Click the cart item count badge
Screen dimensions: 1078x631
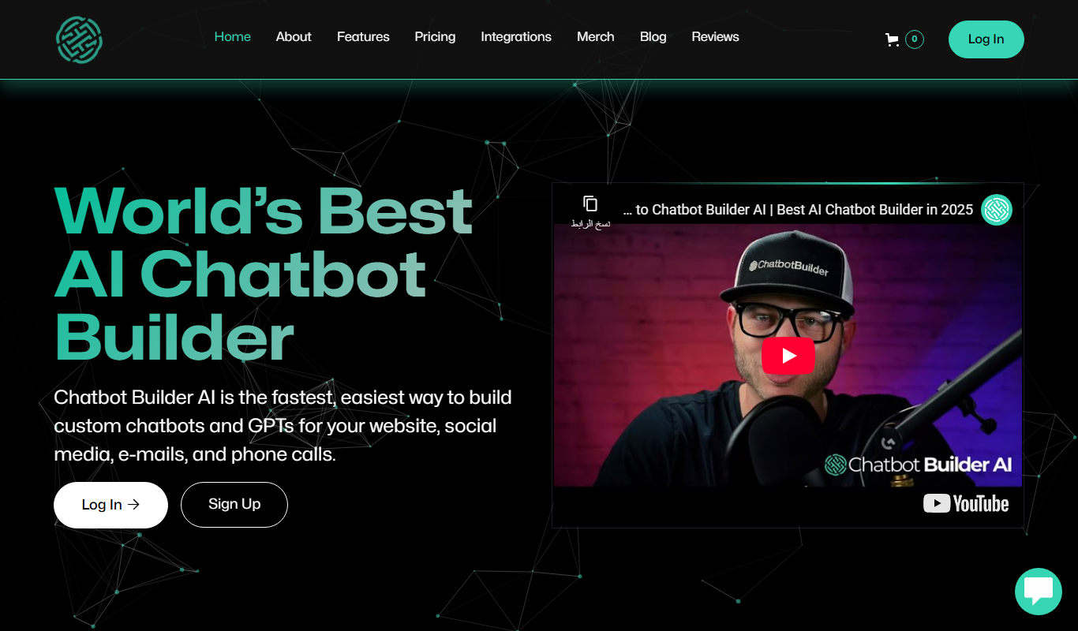(915, 39)
